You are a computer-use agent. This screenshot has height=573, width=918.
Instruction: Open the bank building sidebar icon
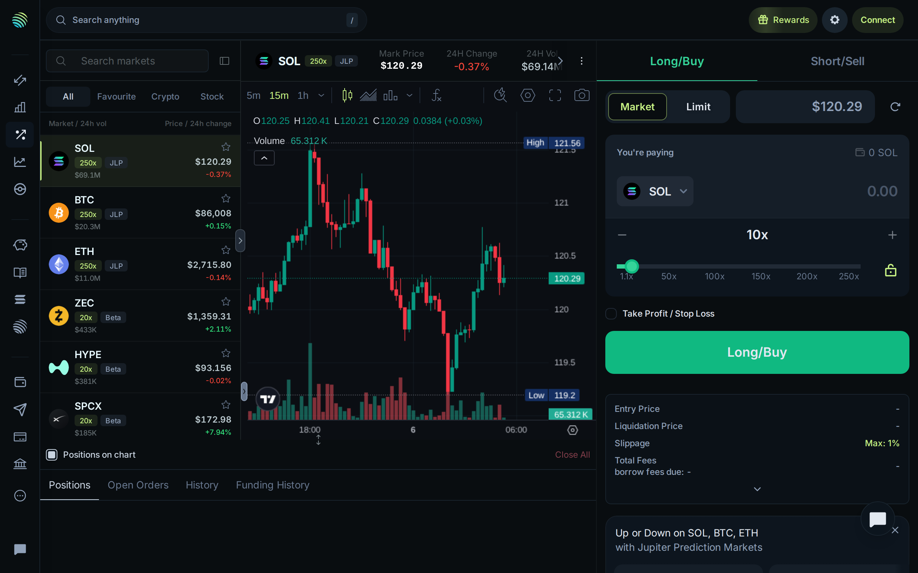click(x=20, y=463)
